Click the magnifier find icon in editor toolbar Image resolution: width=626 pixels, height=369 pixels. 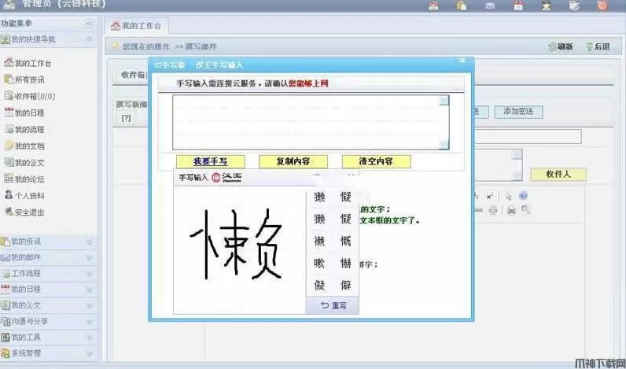coord(526,210)
